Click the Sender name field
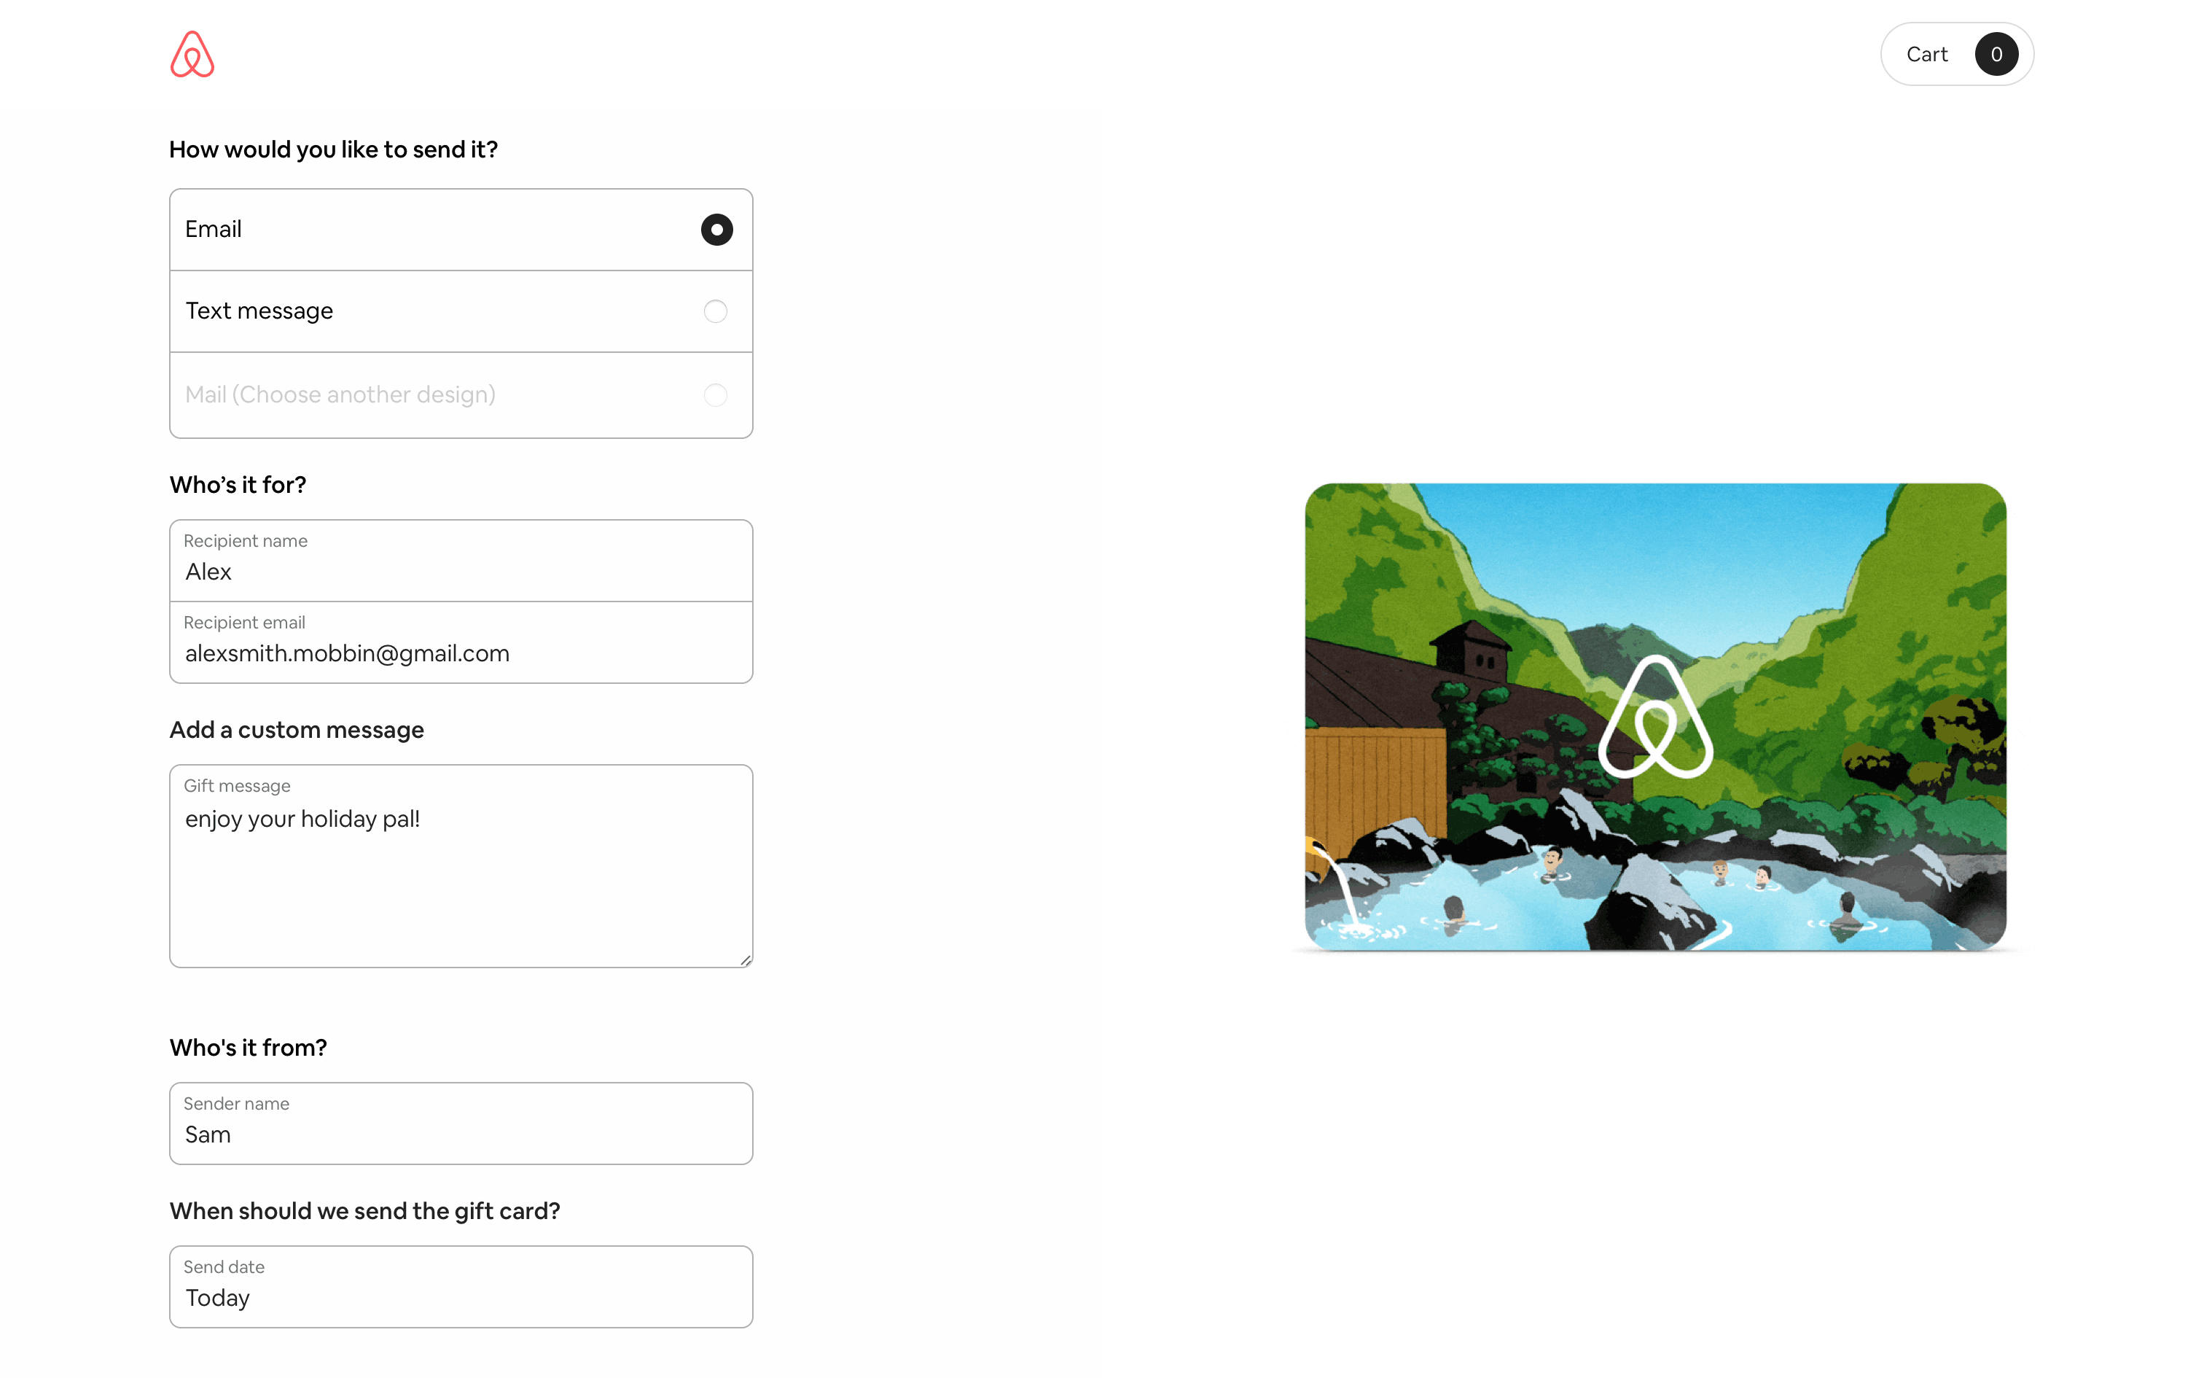Viewport: 2204px width, 1378px height. (x=461, y=1123)
